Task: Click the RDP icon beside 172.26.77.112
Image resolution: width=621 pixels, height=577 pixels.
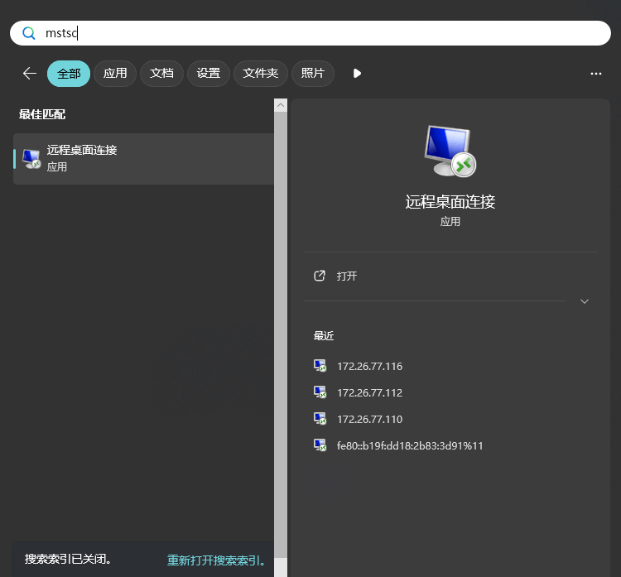Action: (320, 392)
